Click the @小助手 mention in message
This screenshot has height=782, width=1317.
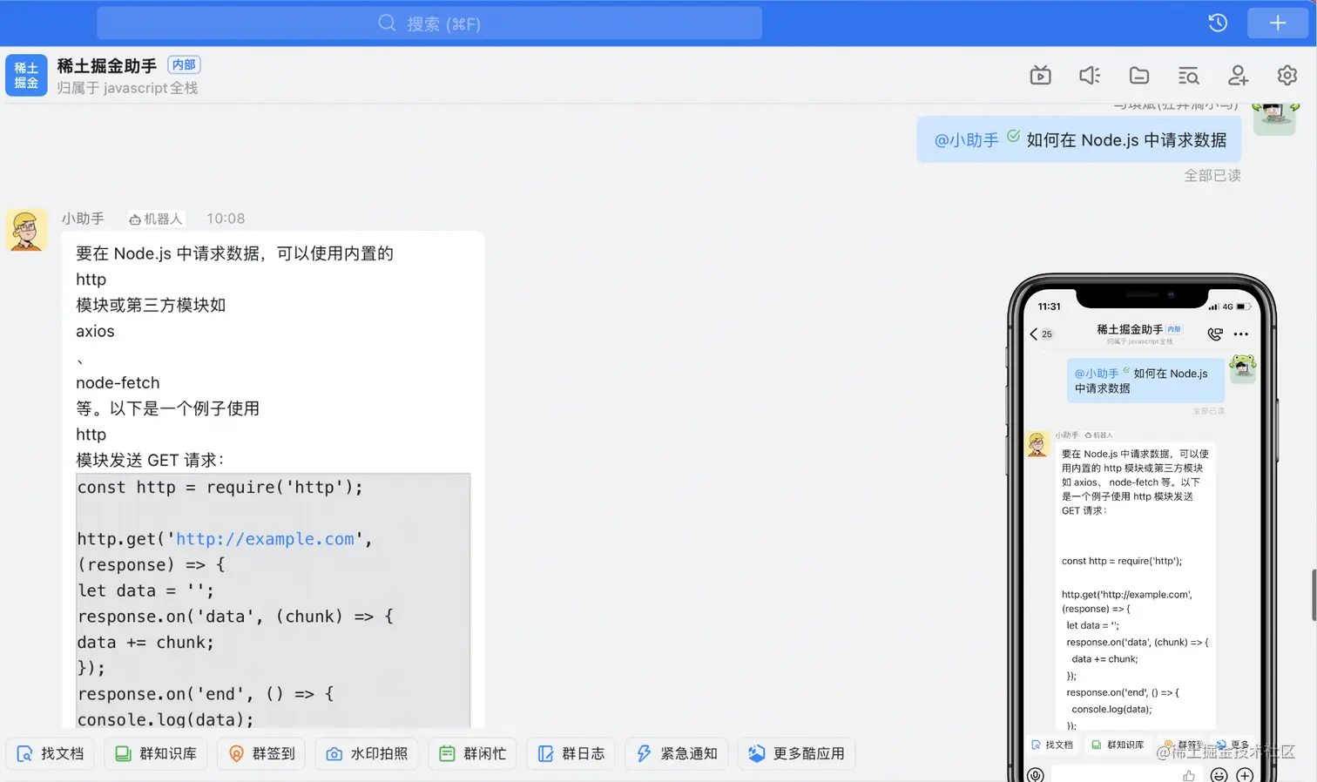pyautogui.click(x=966, y=140)
